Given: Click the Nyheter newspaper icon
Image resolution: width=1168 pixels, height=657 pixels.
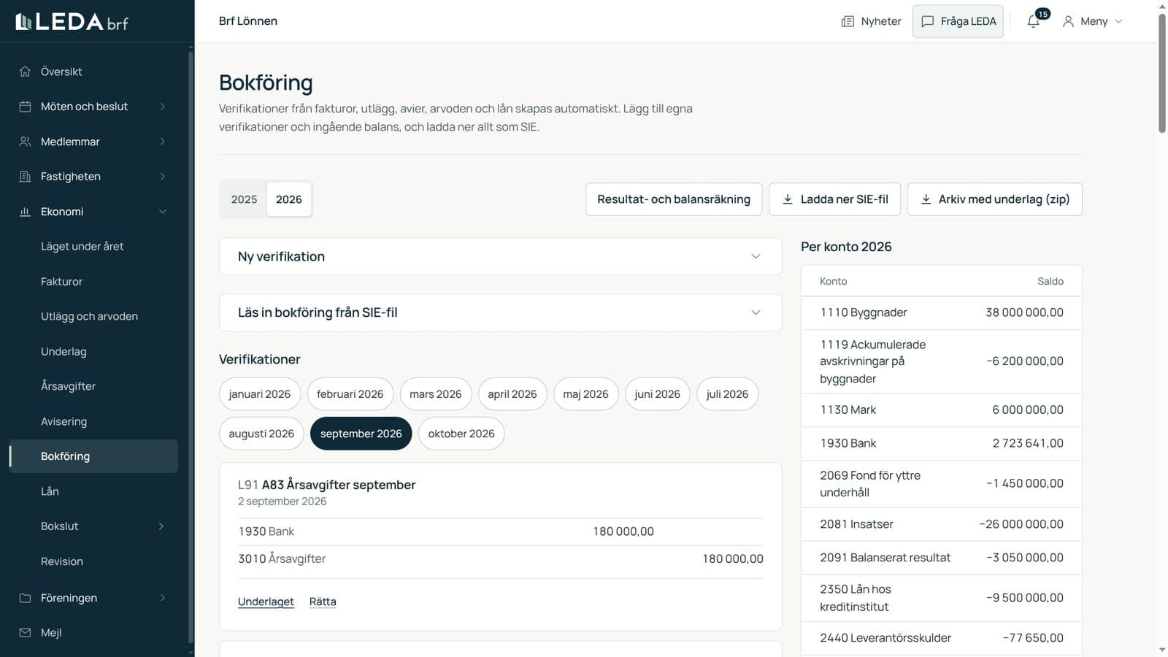Looking at the screenshot, I should pyautogui.click(x=848, y=21).
